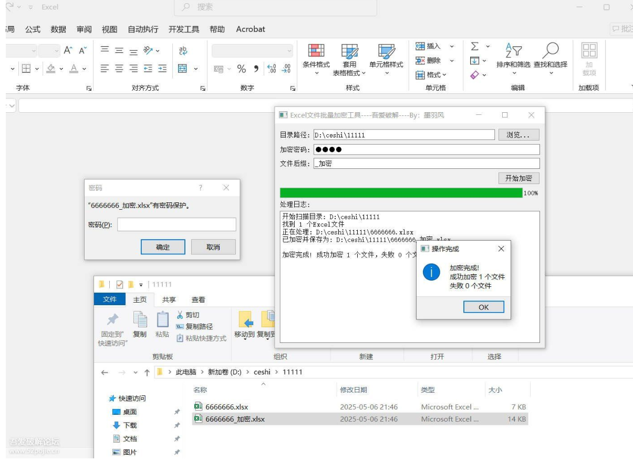Click the Excel search box
This screenshot has width=633, height=462.
[275, 7]
